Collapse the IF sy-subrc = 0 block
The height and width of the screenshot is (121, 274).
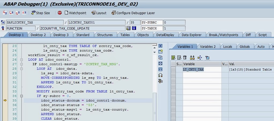[x=21, y=96]
